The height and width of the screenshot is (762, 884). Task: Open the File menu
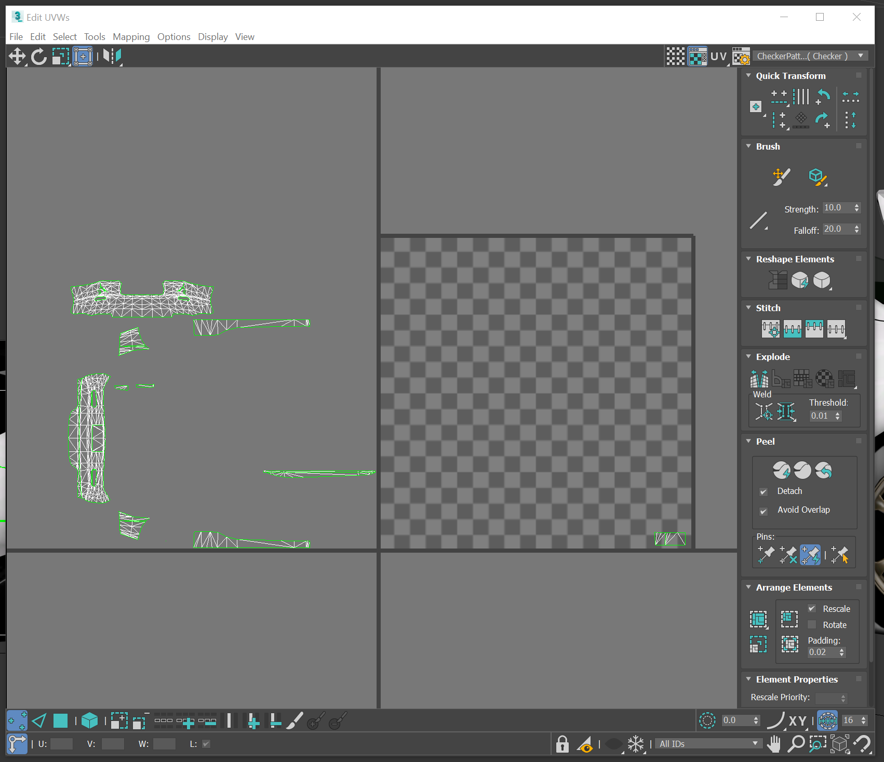coord(16,37)
